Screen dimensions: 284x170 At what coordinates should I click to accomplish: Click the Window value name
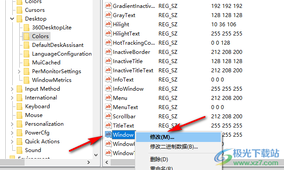coord(123,135)
